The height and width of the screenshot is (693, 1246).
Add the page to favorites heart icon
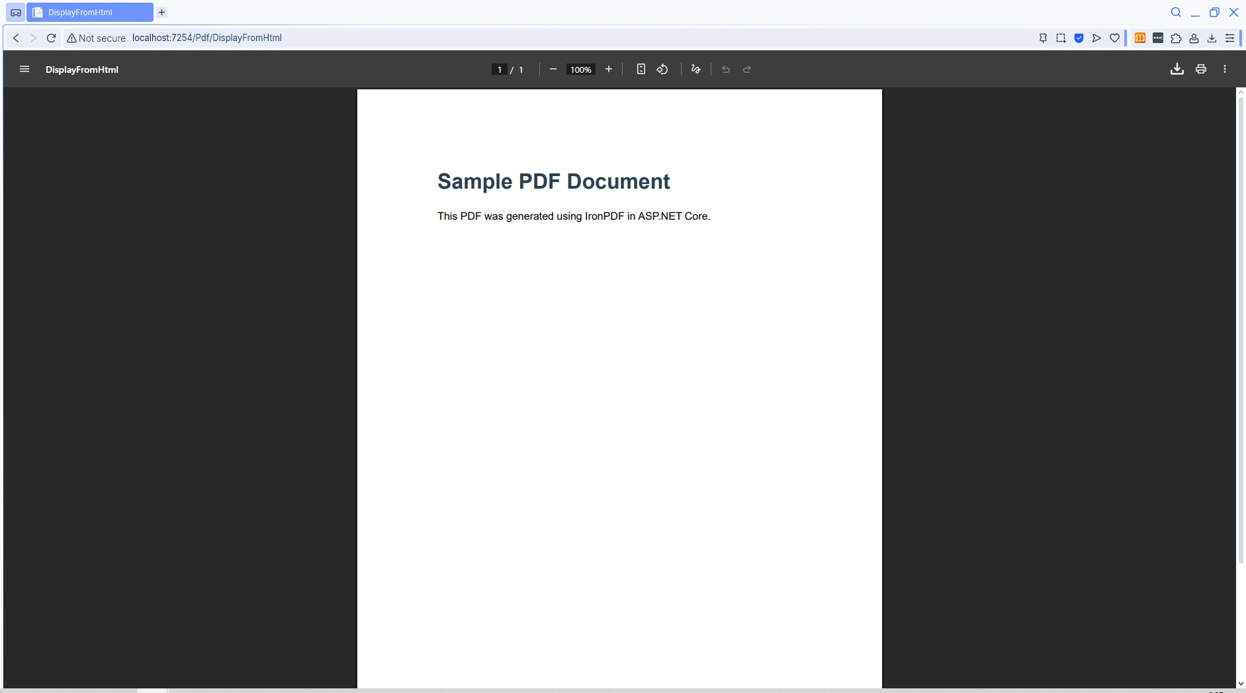[x=1114, y=38]
